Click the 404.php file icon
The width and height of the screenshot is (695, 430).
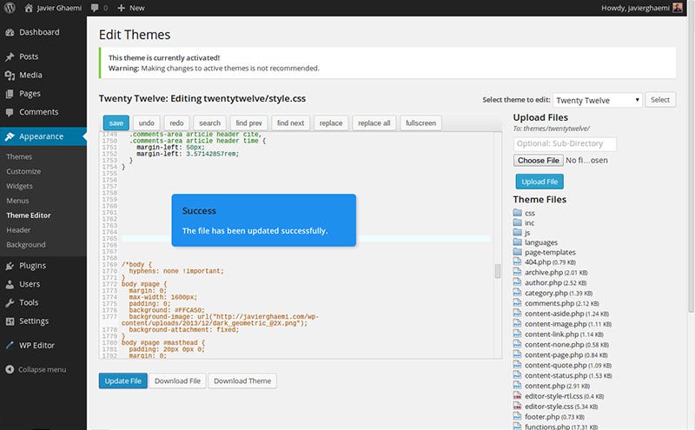click(517, 261)
